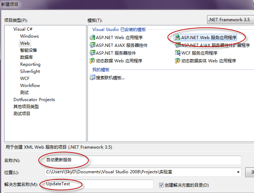Image resolution: width=254 pixels, height=193 pixels.
Task: Click the ASP.NET 服务器控件 label
Action: (116, 53)
